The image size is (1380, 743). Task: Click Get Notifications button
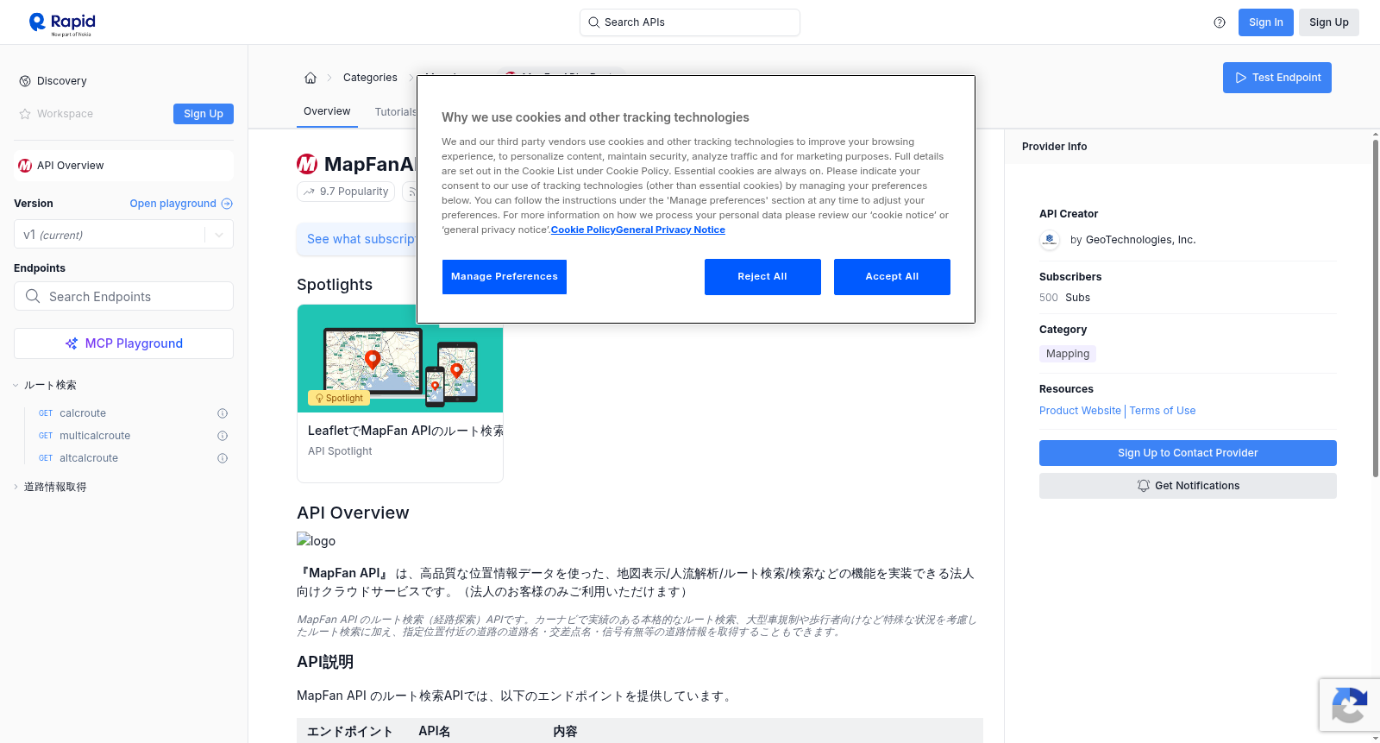tap(1188, 486)
